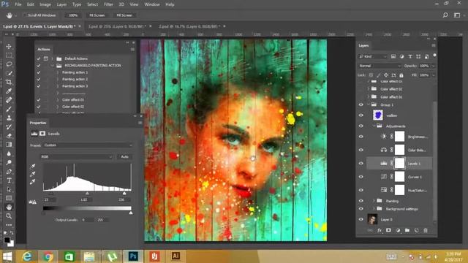The height and width of the screenshot is (263, 468).
Task: Open the blend mode Normal dropdown
Action: [380, 66]
